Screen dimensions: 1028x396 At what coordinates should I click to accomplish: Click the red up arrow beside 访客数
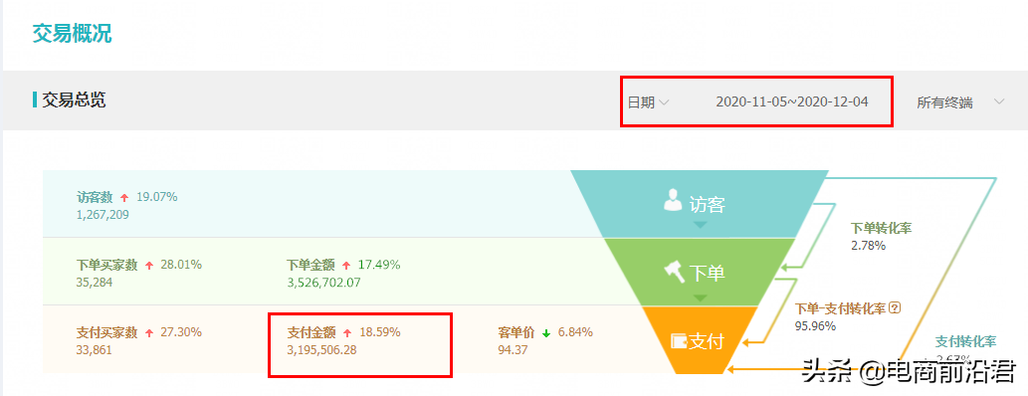[125, 197]
